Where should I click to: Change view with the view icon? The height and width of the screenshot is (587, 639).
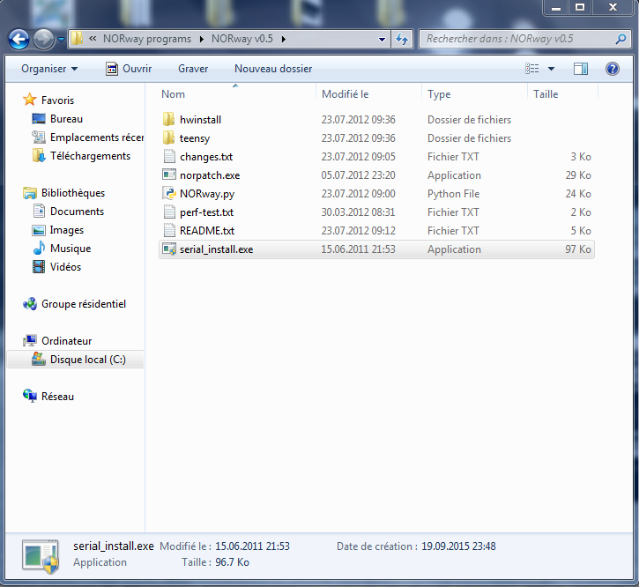click(x=532, y=69)
